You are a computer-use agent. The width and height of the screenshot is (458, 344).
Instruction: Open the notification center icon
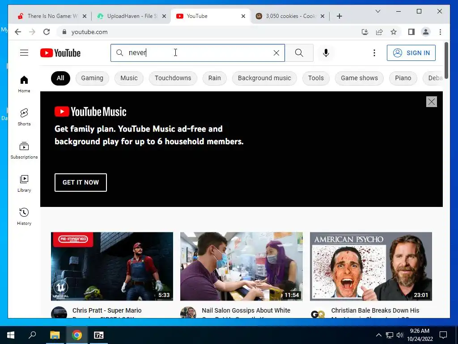coord(443,335)
